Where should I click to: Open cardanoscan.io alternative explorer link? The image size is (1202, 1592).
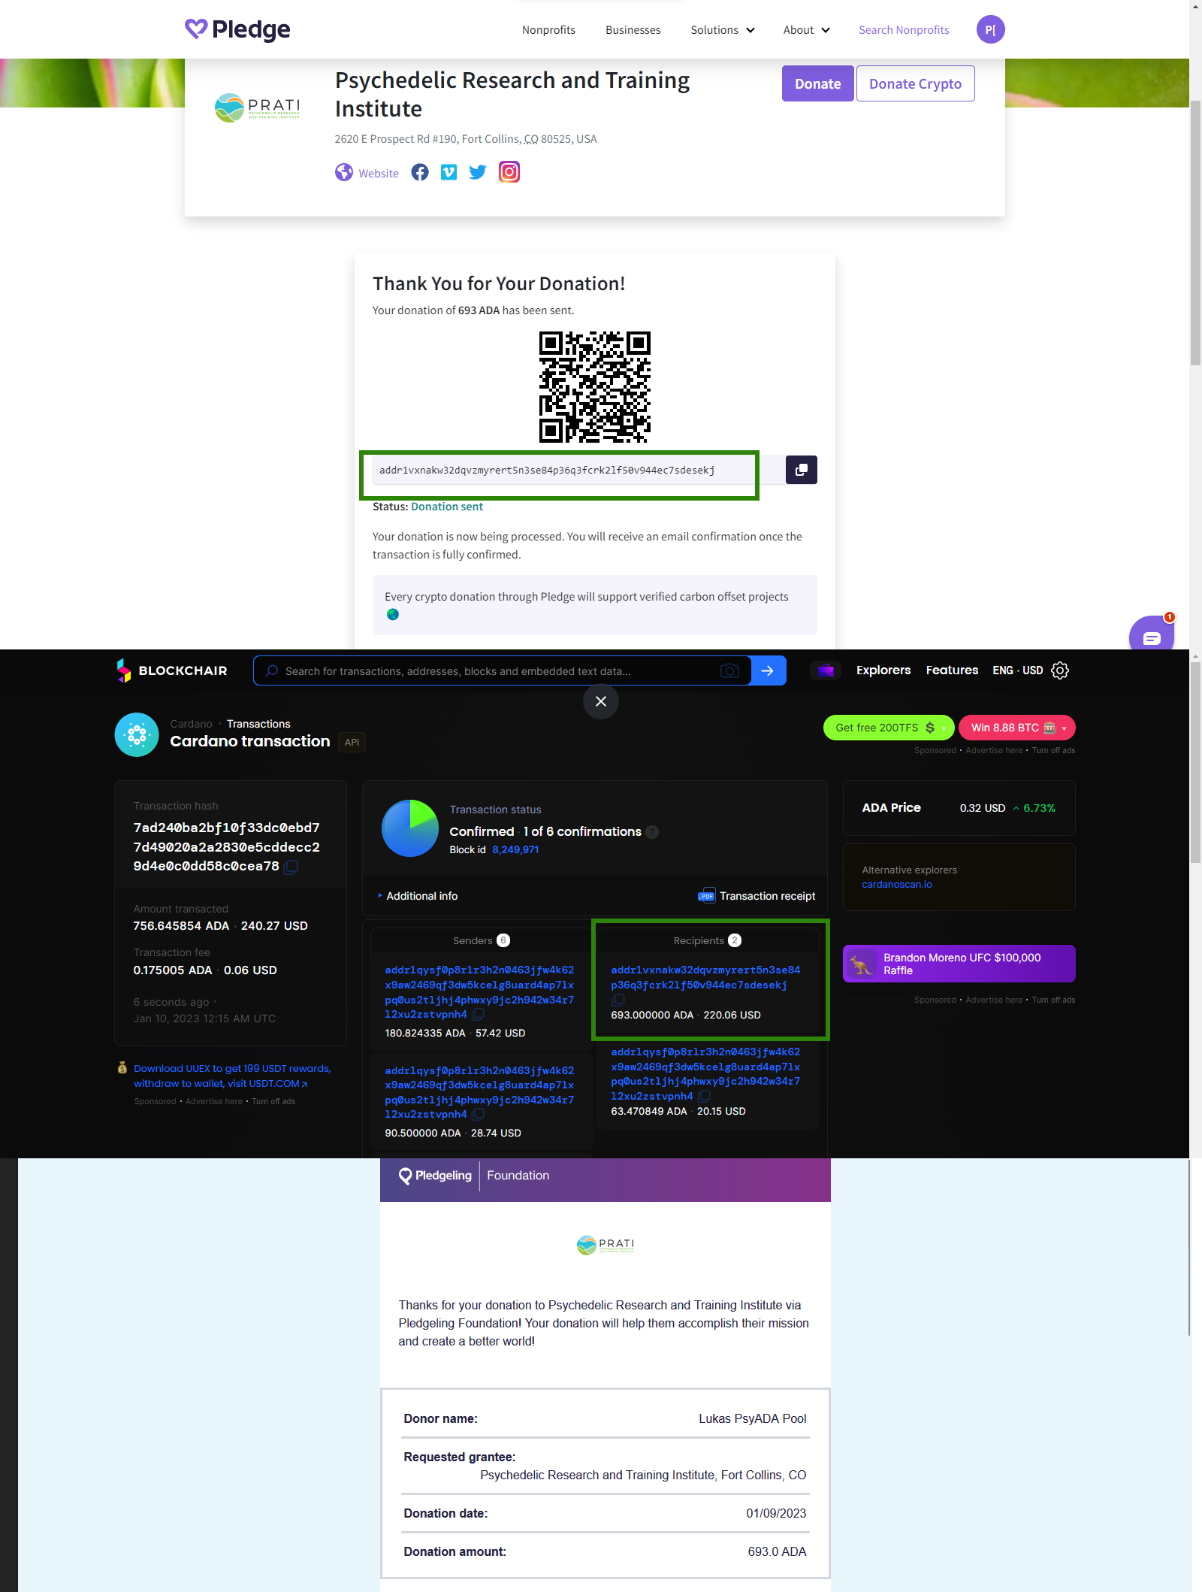coord(897,885)
